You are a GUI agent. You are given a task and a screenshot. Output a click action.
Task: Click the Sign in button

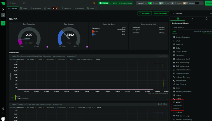tap(209, 3)
